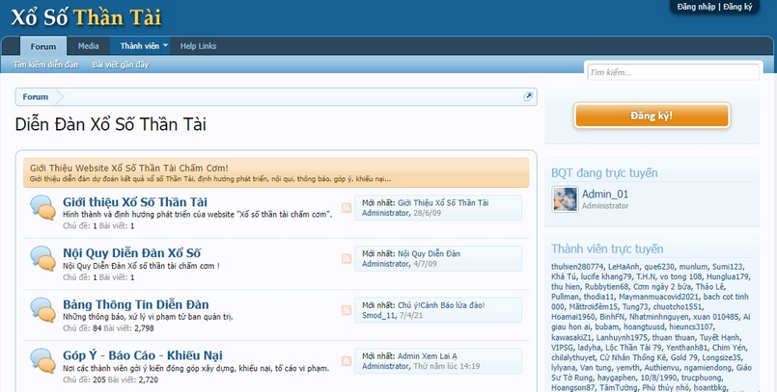Open Bài viết gần đây link

pyautogui.click(x=120, y=65)
